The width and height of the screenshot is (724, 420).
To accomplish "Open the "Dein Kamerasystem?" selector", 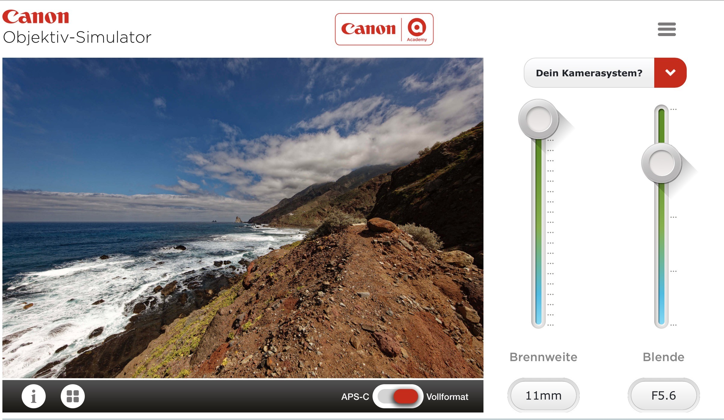I will click(589, 73).
